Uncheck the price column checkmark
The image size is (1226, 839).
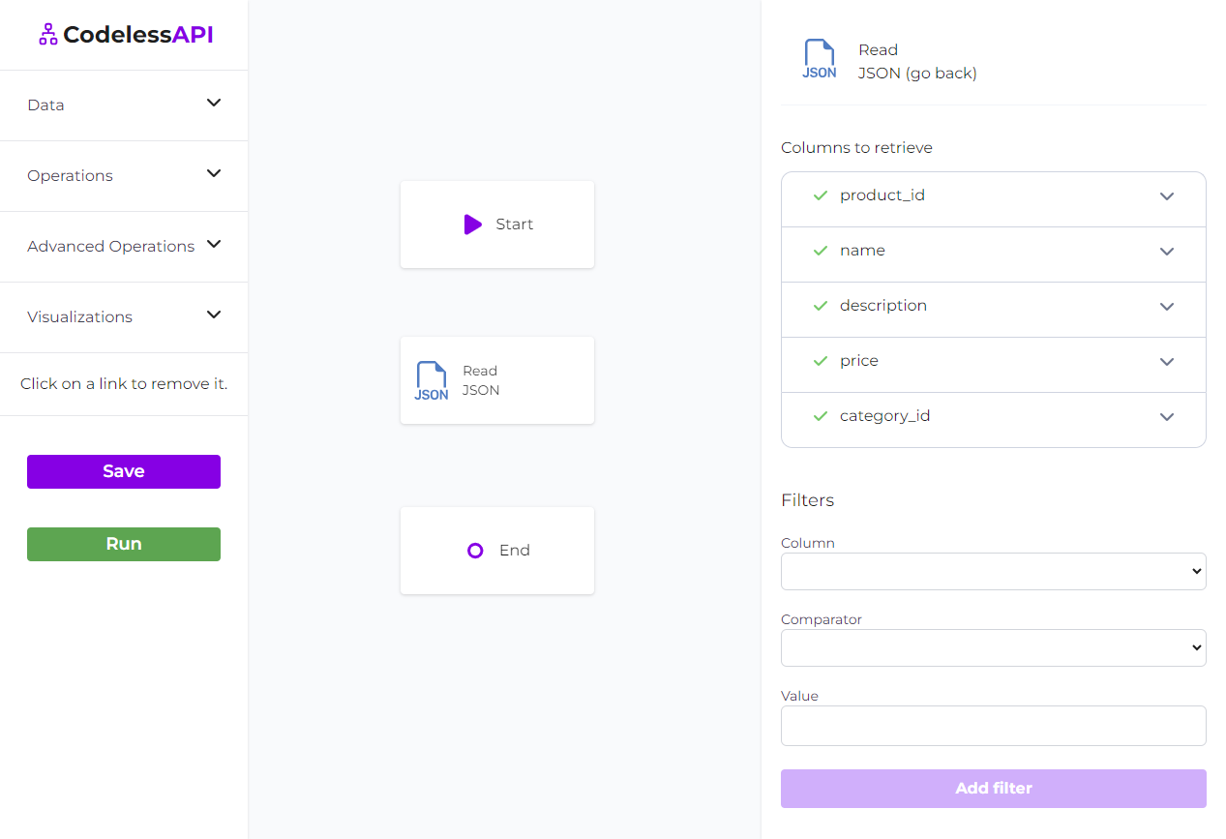[x=821, y=361]
